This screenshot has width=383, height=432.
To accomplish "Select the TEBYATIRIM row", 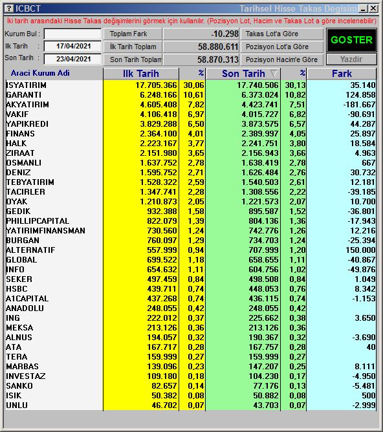I will tap(191, 182).
